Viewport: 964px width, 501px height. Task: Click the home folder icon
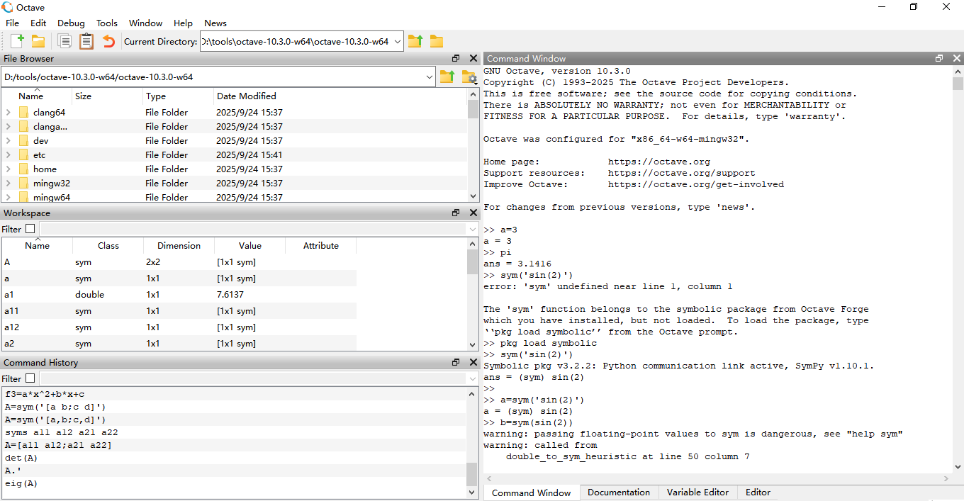tap(23, 169)
